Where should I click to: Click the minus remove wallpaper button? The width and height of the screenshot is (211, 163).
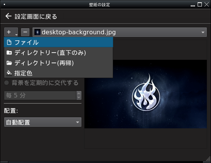(25, 32)
